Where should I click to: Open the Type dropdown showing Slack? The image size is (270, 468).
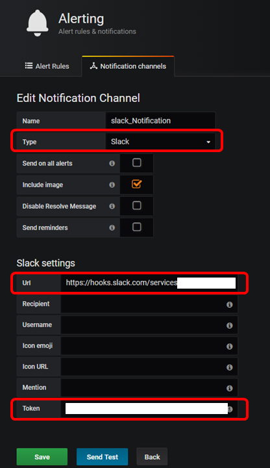pyautogui.click(x=160, y=142)
